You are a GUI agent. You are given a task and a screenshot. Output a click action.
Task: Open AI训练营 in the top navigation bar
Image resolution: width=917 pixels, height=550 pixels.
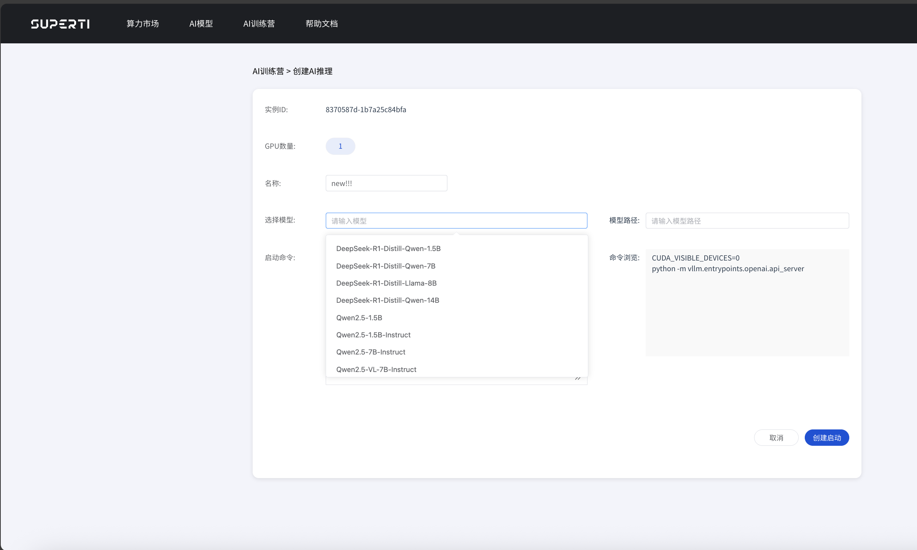pos(259,24)
